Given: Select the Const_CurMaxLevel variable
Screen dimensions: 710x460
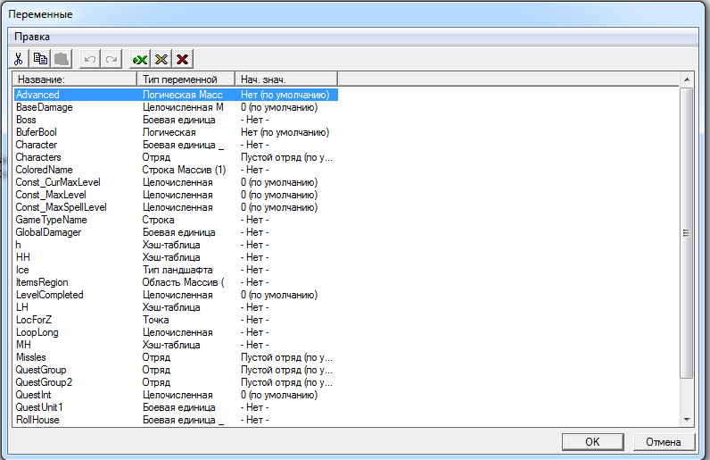Looking at the screenshot, I should click(x=58, y=182).
